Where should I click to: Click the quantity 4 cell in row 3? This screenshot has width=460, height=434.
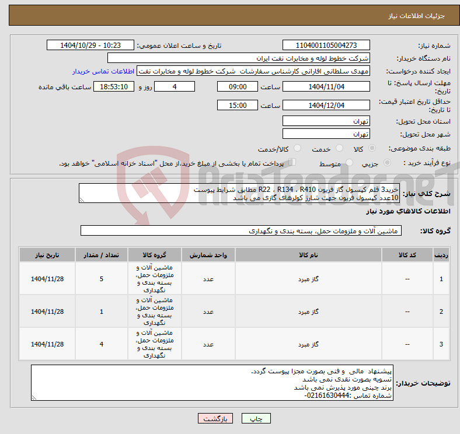coord(102,344)
